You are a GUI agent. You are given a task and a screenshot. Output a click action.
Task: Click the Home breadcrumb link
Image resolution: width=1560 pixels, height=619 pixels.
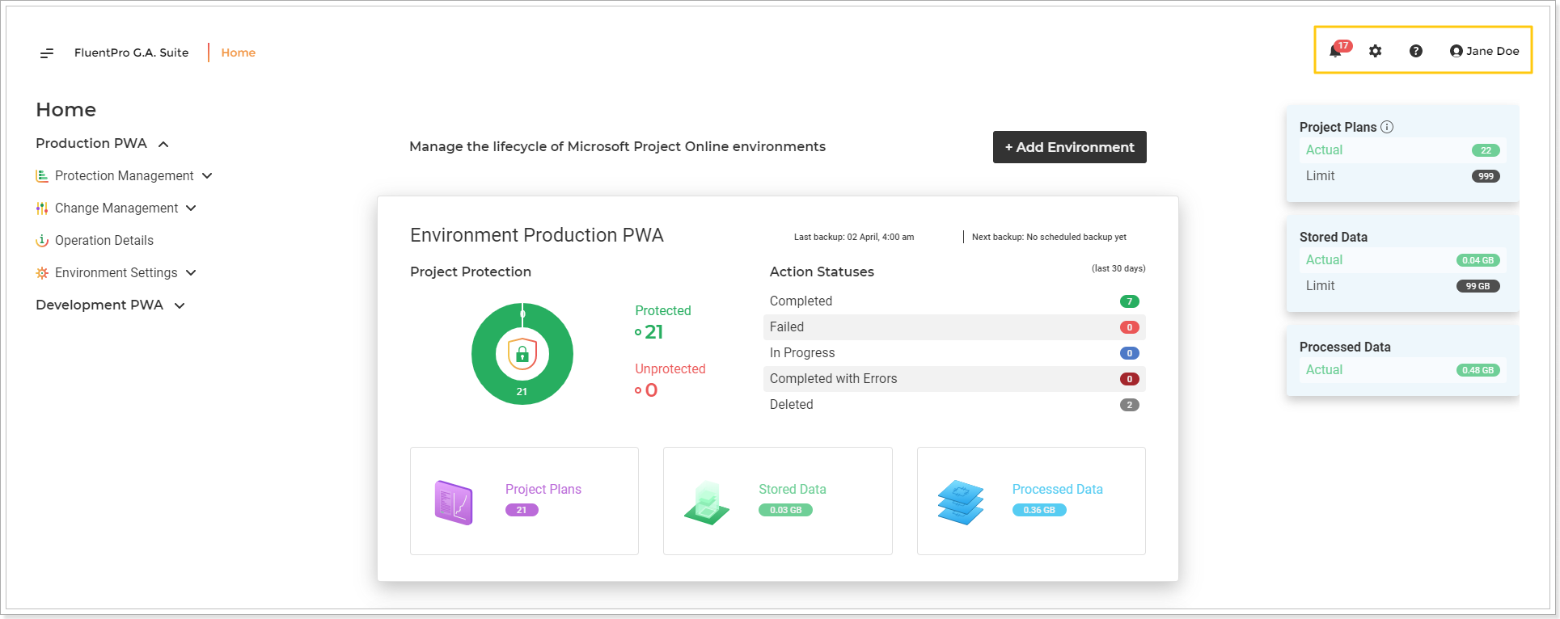tap(239, 53)
